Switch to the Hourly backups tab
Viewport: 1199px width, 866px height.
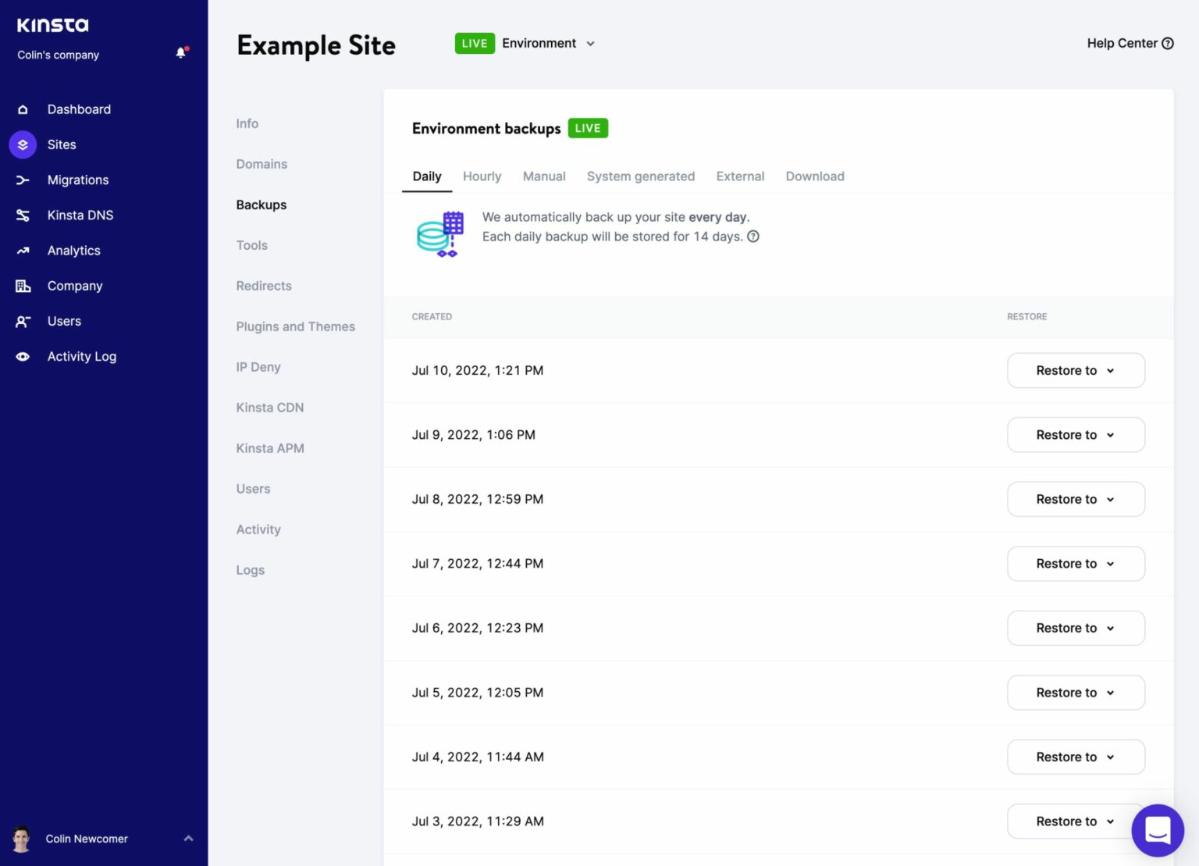point(482,176)
